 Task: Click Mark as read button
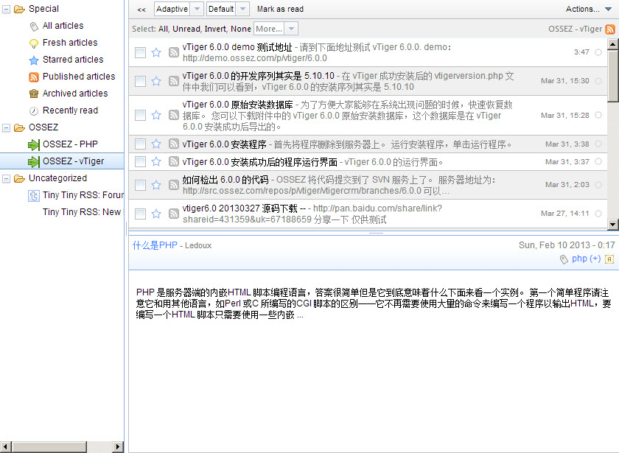point(280,9)
